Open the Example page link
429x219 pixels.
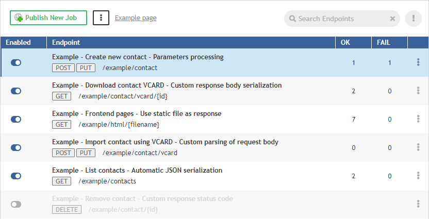[x=136, y=18]
